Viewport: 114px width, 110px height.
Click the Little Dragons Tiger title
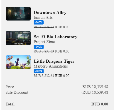pos(54,61)
